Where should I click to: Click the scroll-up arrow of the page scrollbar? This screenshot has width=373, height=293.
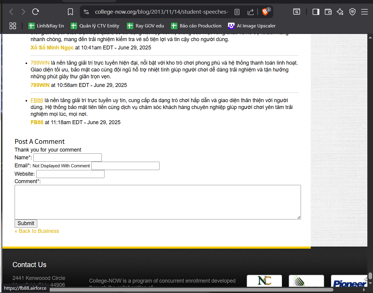pyautogui.click(x=370, y=37)
